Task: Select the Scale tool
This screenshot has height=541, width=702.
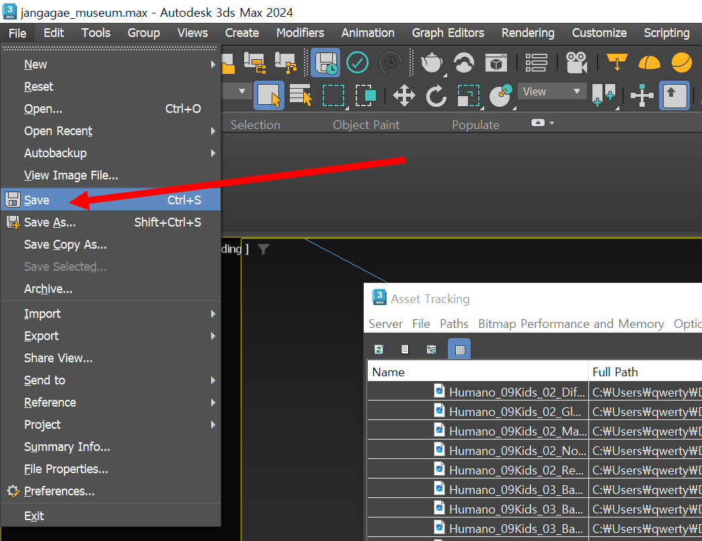Action: (468, 95)
